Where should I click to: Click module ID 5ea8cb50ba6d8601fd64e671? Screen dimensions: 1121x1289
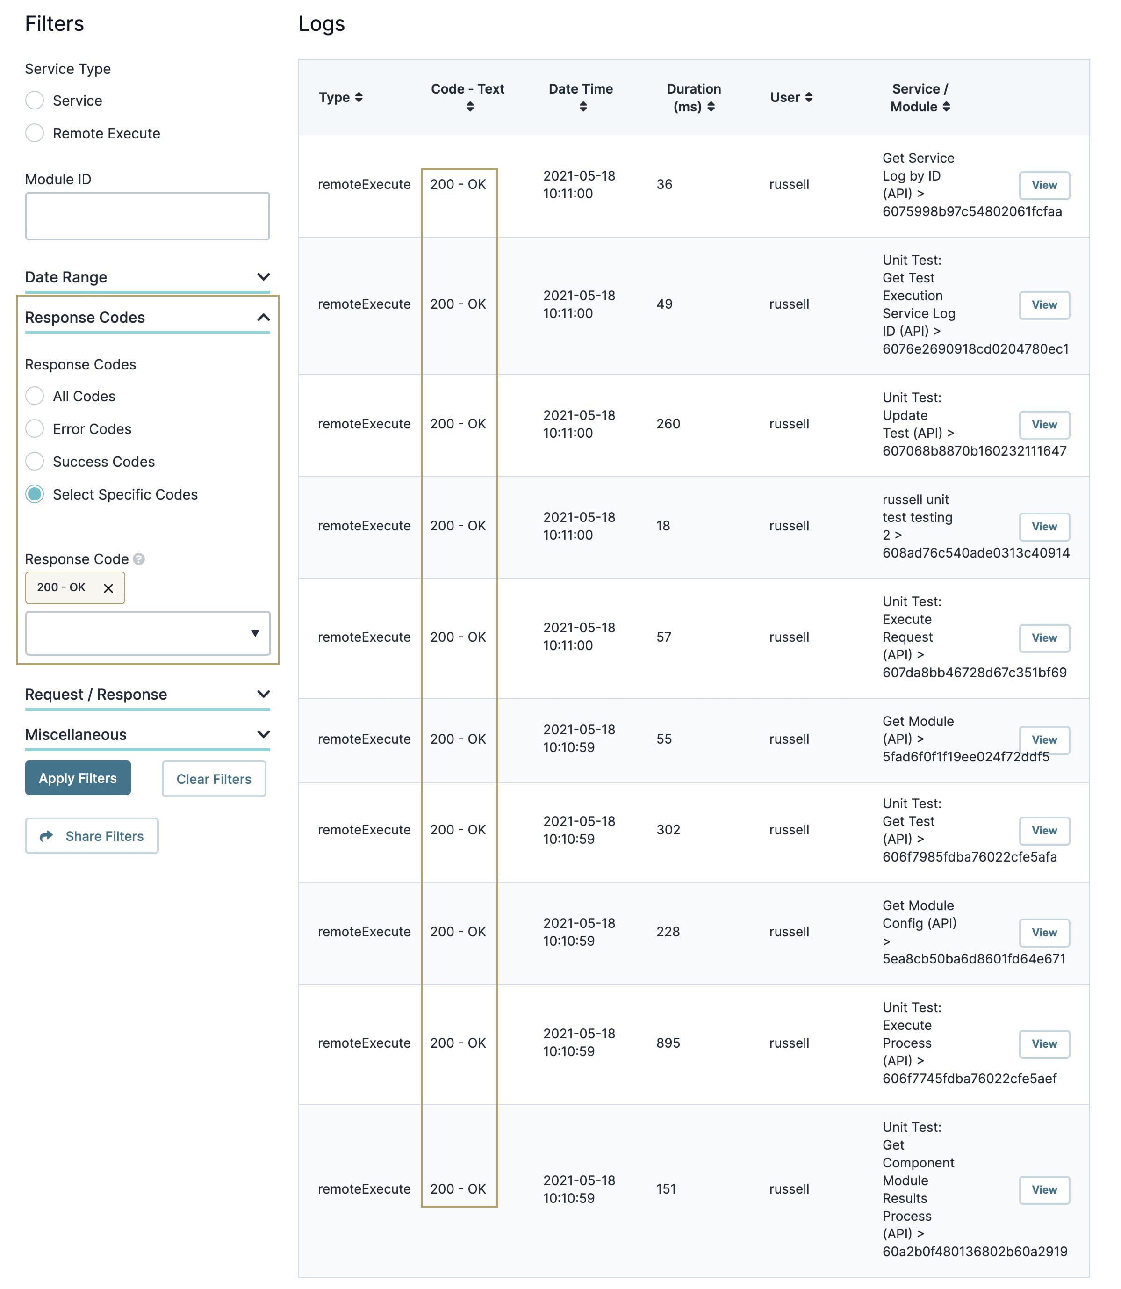tap(974, 959)
